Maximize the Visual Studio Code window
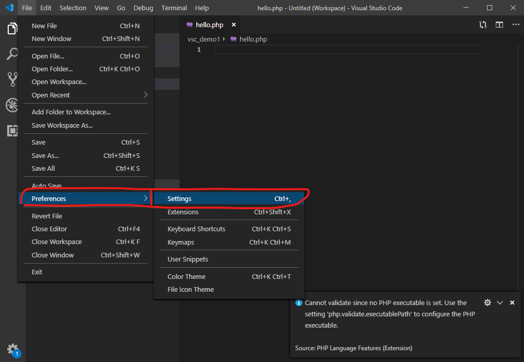524x362 pixels. 490,8
